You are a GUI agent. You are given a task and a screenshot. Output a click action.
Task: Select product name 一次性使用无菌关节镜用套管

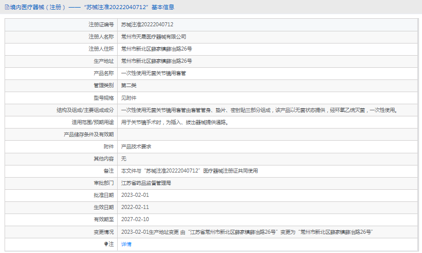tap(153, 73)
